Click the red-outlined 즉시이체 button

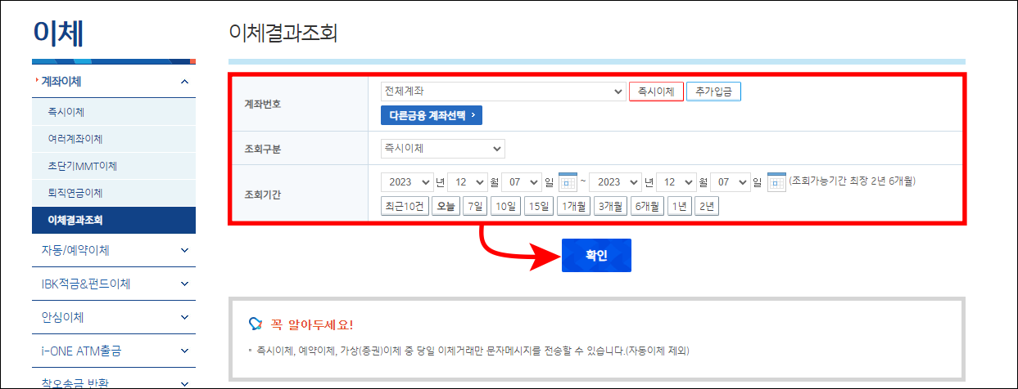(656, 92)
